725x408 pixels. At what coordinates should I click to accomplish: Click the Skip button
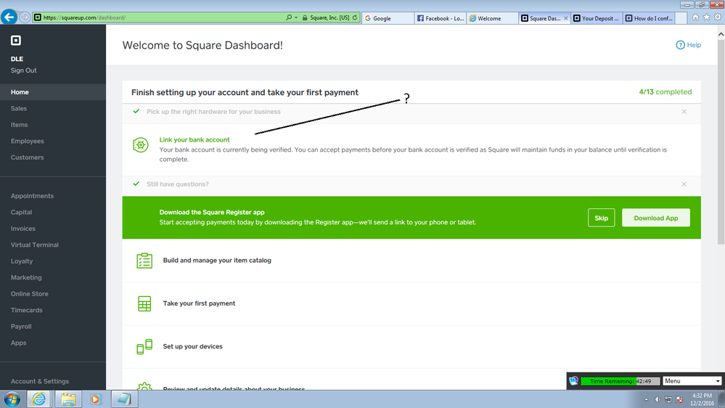click(601, 218)
